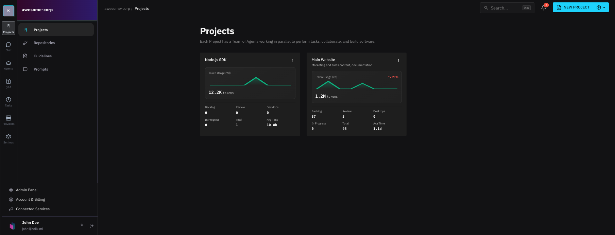Open the Admin Panel link
The width and height of the screenshot is (615, 235).
click(x=27, y=190)
